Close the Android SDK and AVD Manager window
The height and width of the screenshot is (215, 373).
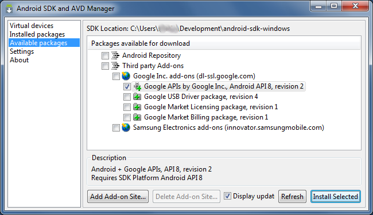355,6
